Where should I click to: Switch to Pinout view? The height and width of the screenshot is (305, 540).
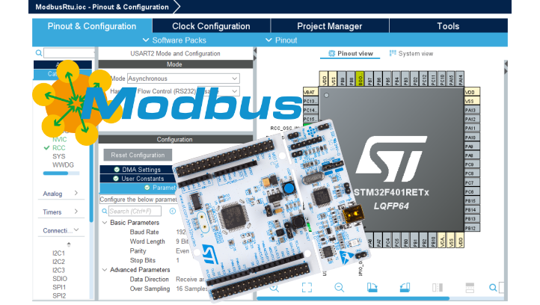pos(350,54)
